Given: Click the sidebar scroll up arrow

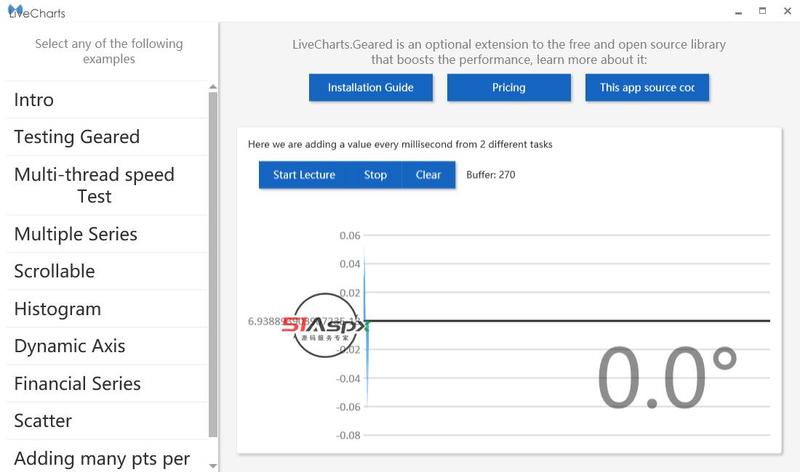Looking at the screenshot, I should tap(213, 87).
